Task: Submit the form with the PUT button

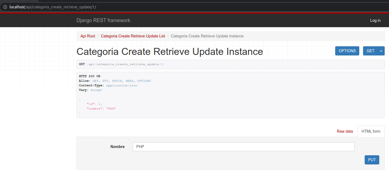Action: (x=372, y=160)
